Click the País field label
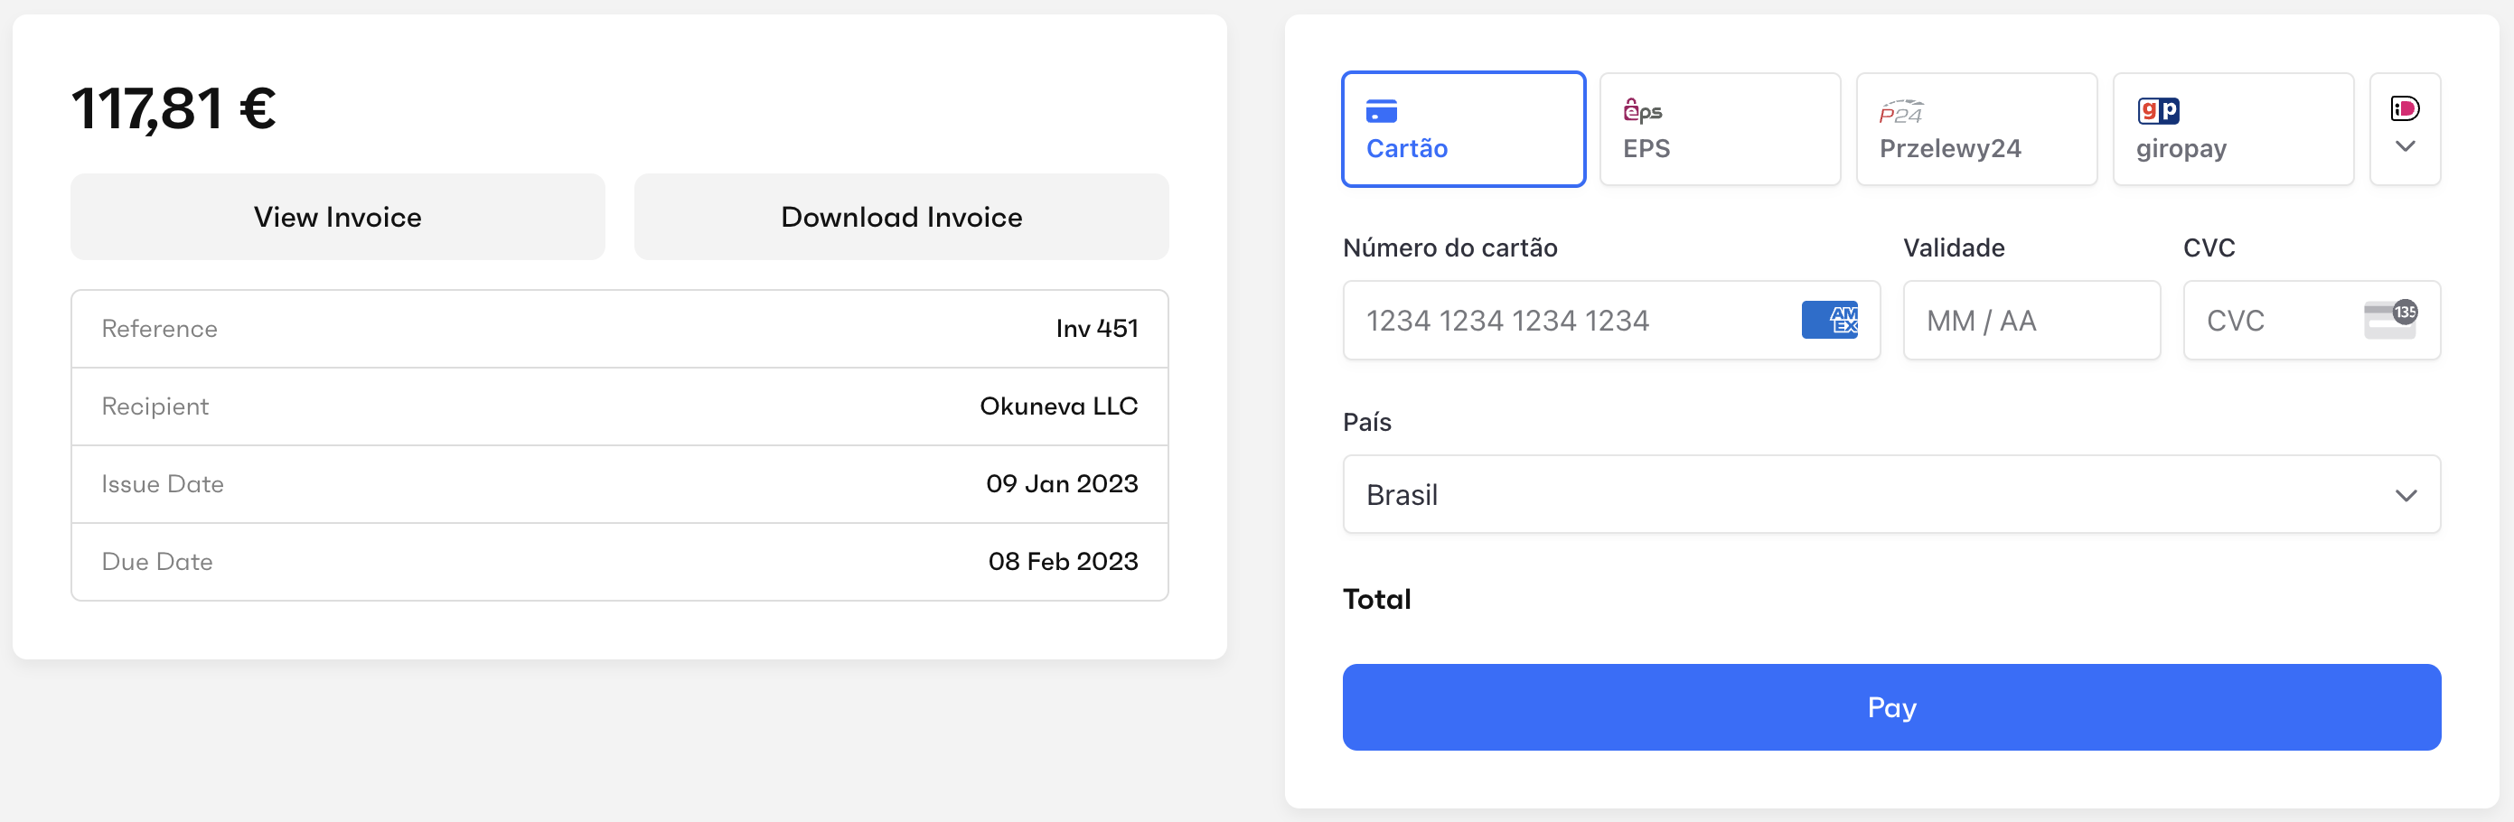Image resolution: width=2514 pixels, height=822 pixels. [1366, 422]
